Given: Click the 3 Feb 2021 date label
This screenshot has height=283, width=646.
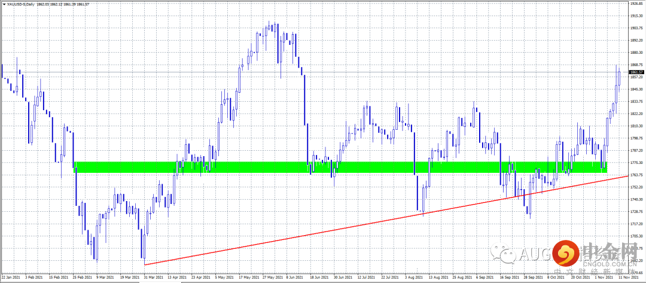Looking at the screenshot, I should tap(35, 277).
